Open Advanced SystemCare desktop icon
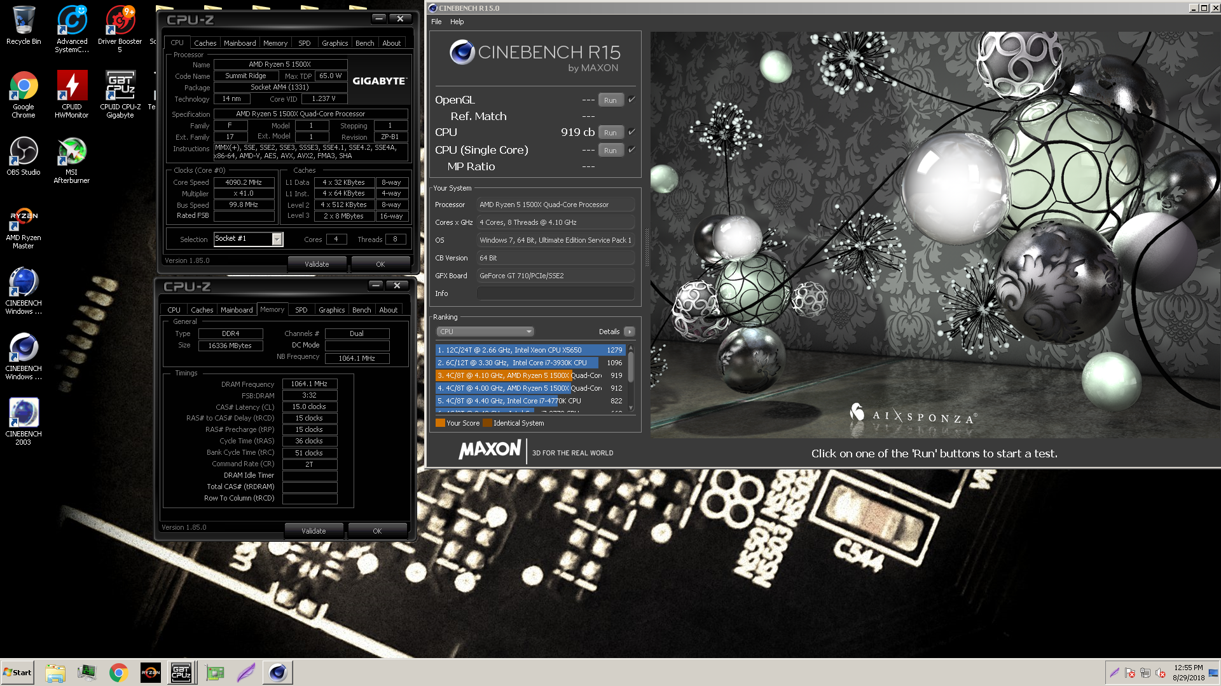The width and height of the screenshot is (1221, 686). coord(72,29)
